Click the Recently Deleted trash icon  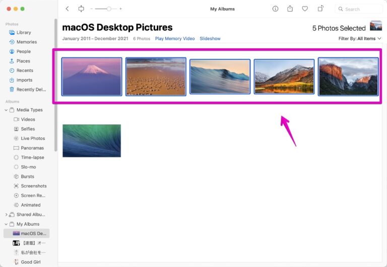pyautogui.click(x=12, y=90)
